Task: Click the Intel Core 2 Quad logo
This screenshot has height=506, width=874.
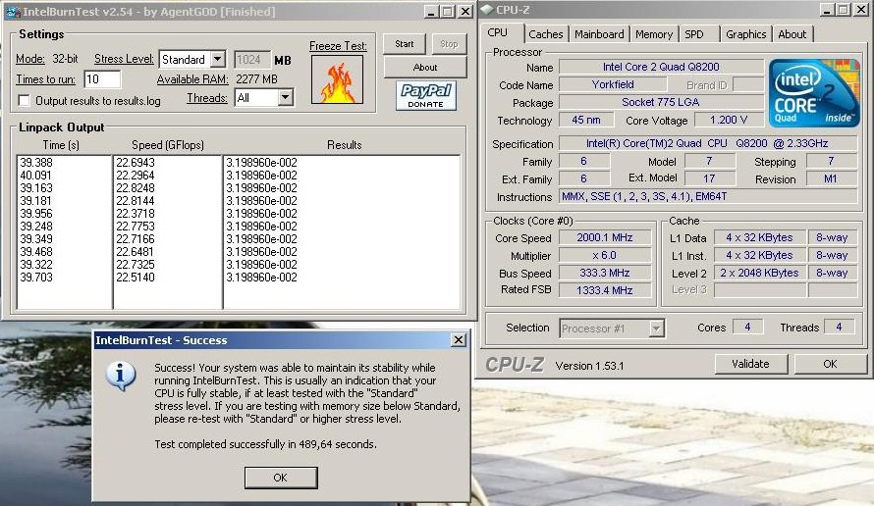Action: [x=814, y=92]
